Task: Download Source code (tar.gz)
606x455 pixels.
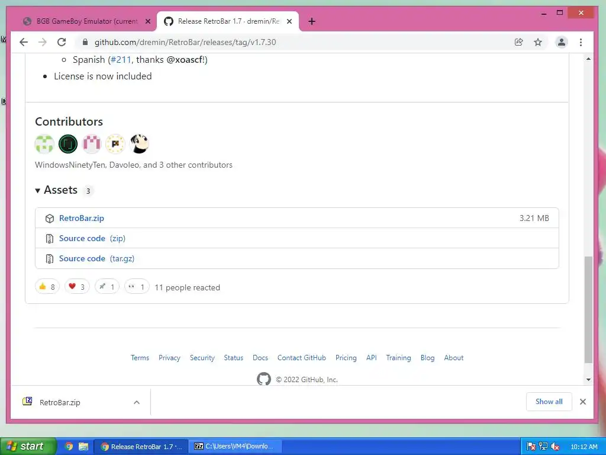Action: (x=96, y=258)
